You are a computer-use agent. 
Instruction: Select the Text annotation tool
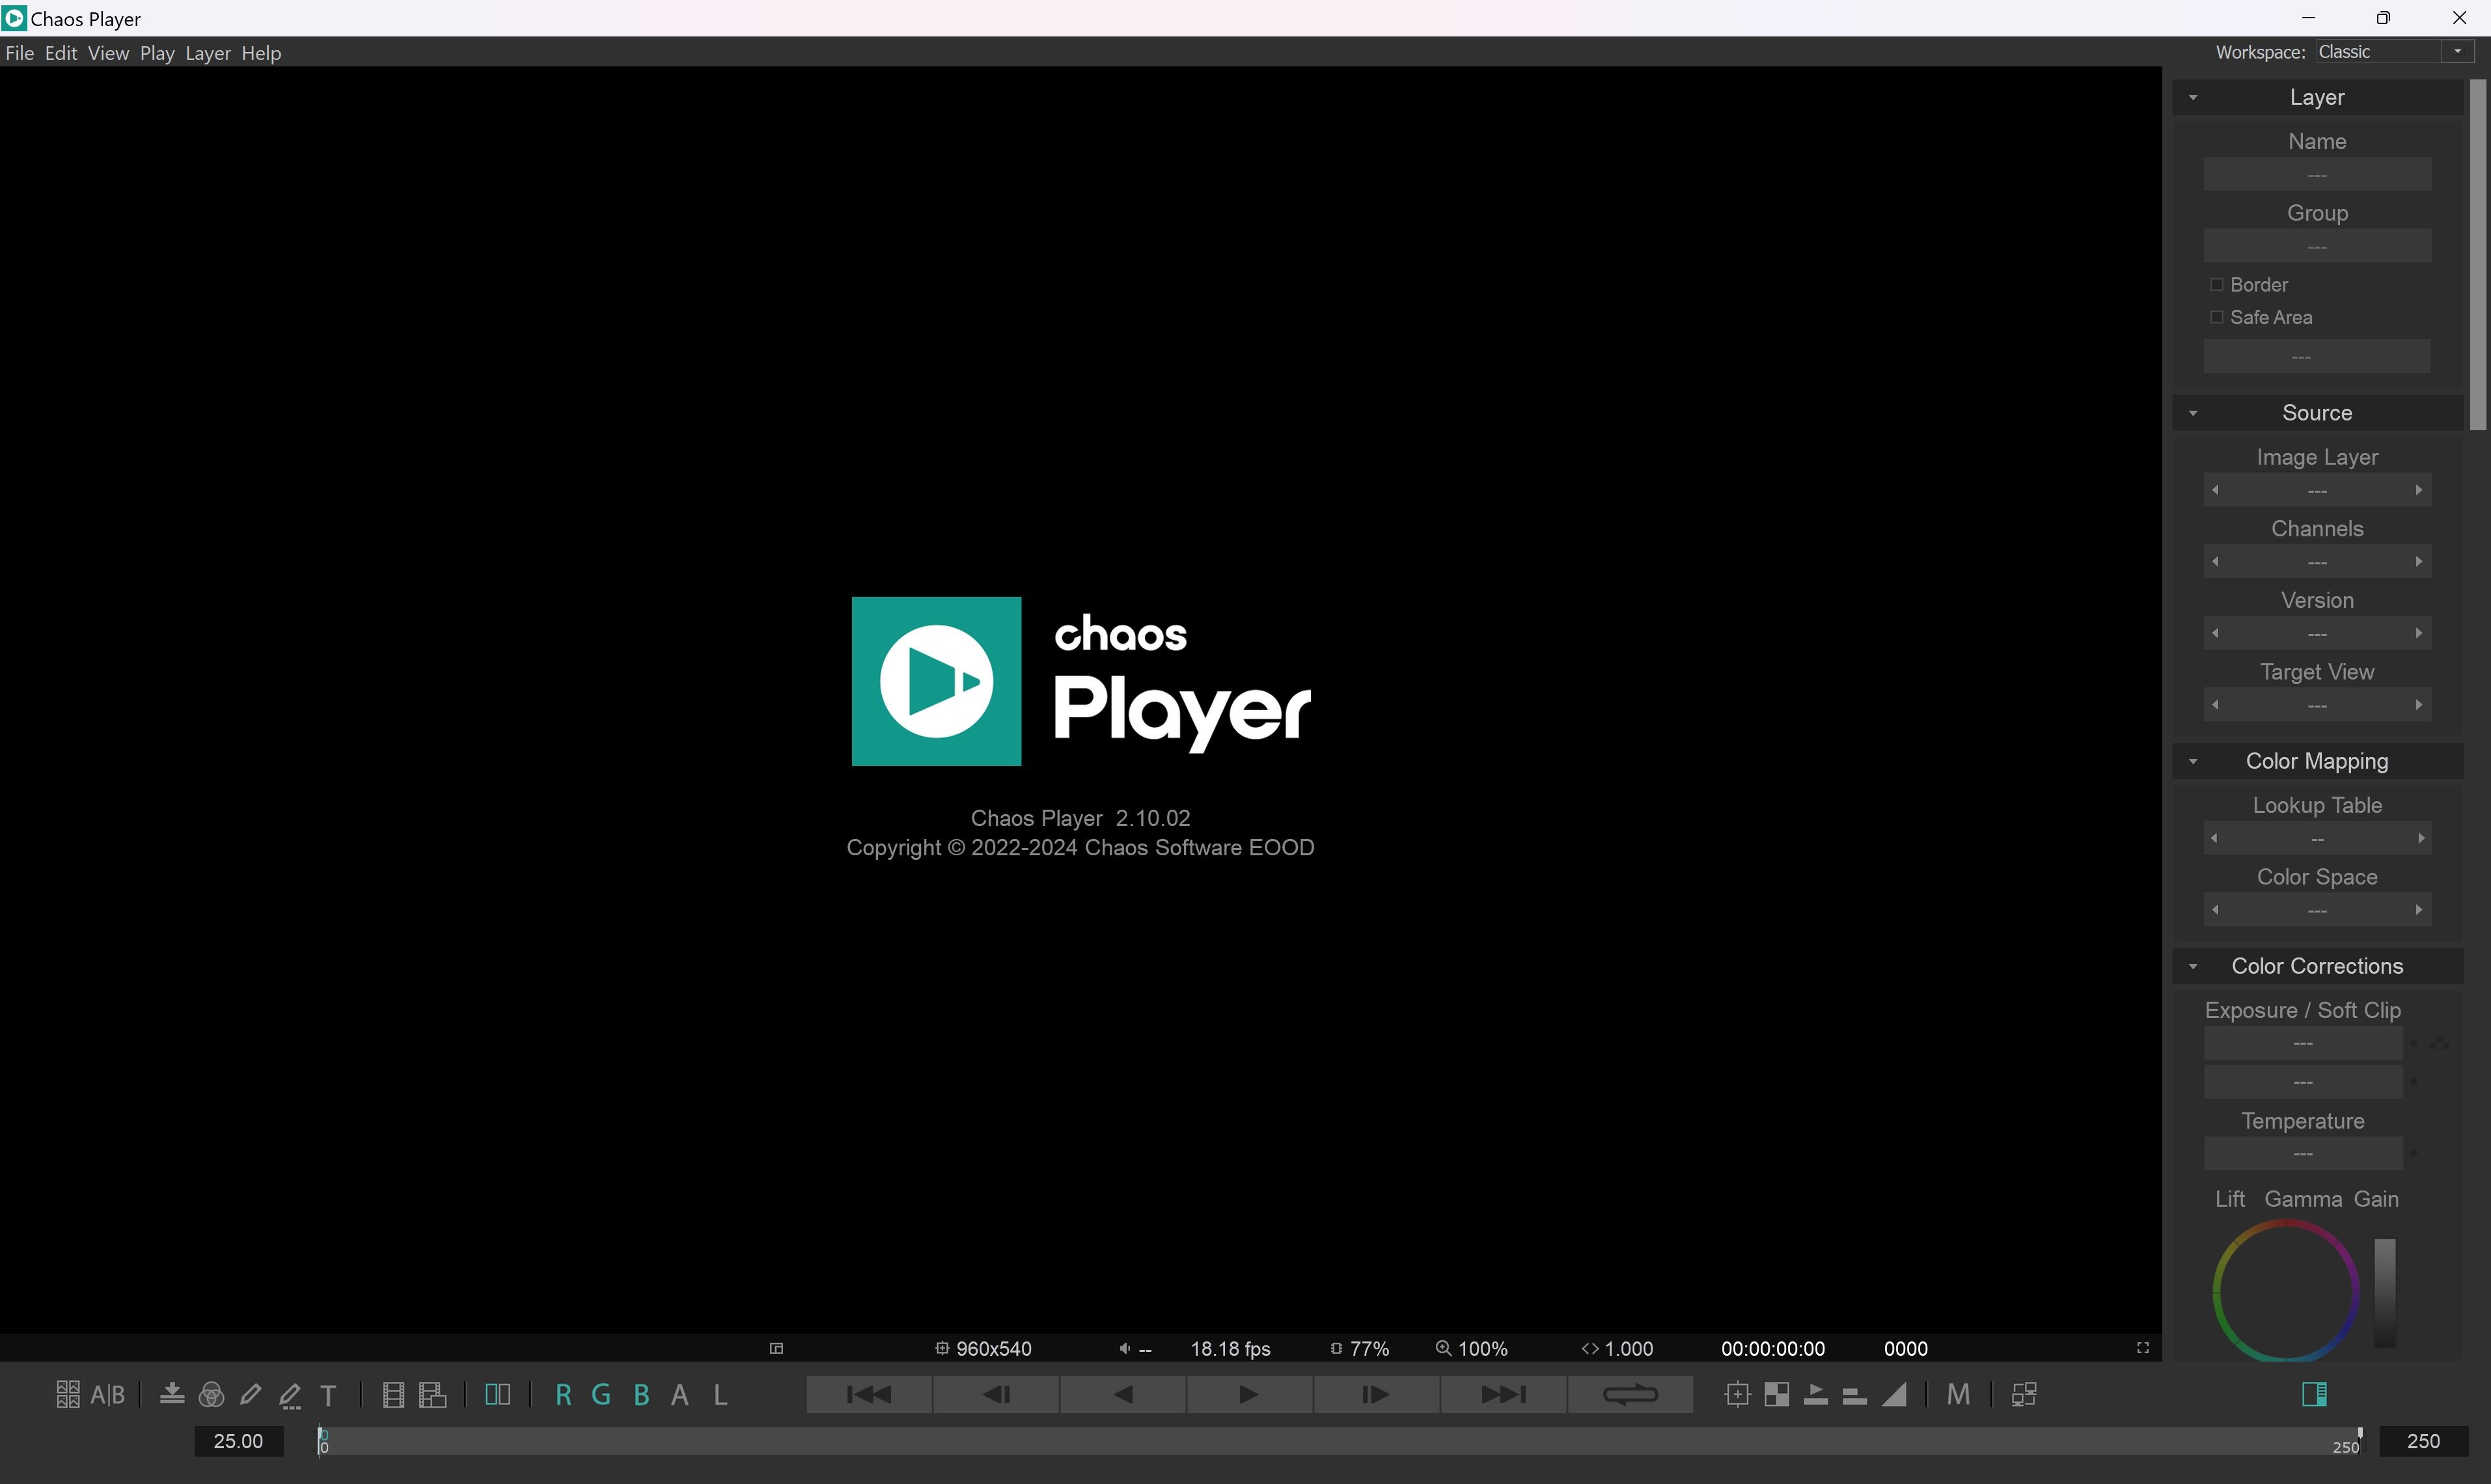(329, 1395)
